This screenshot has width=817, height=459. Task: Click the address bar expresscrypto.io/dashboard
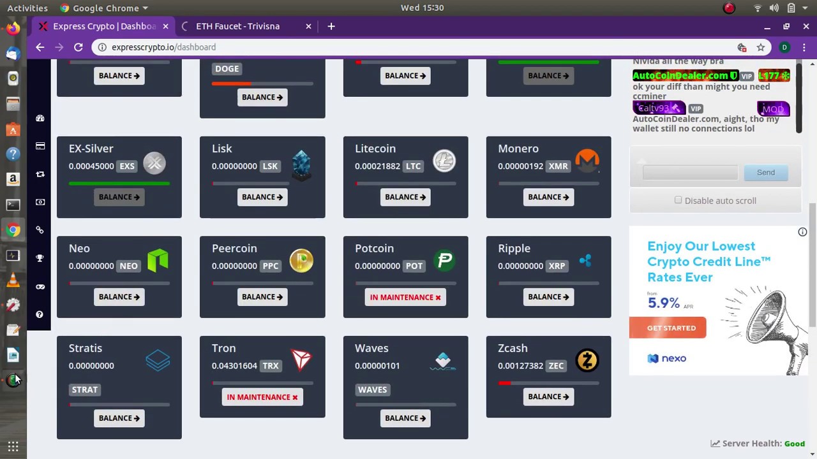[415, 47]
